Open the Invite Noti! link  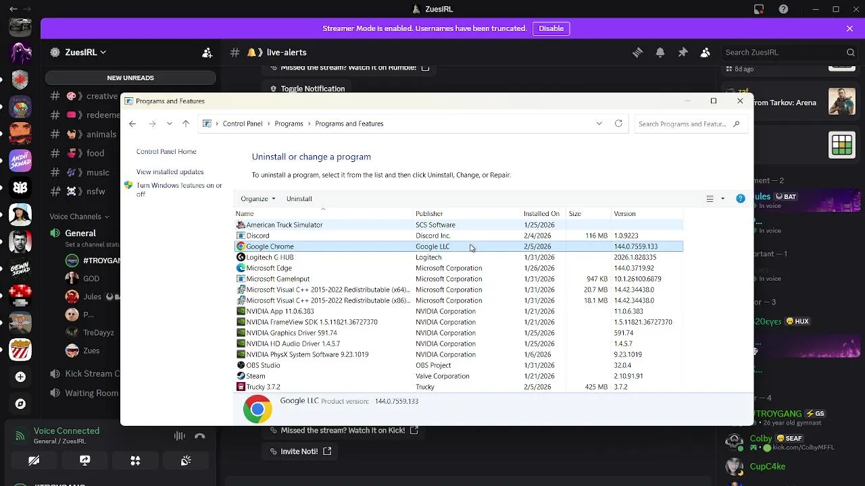301,451
